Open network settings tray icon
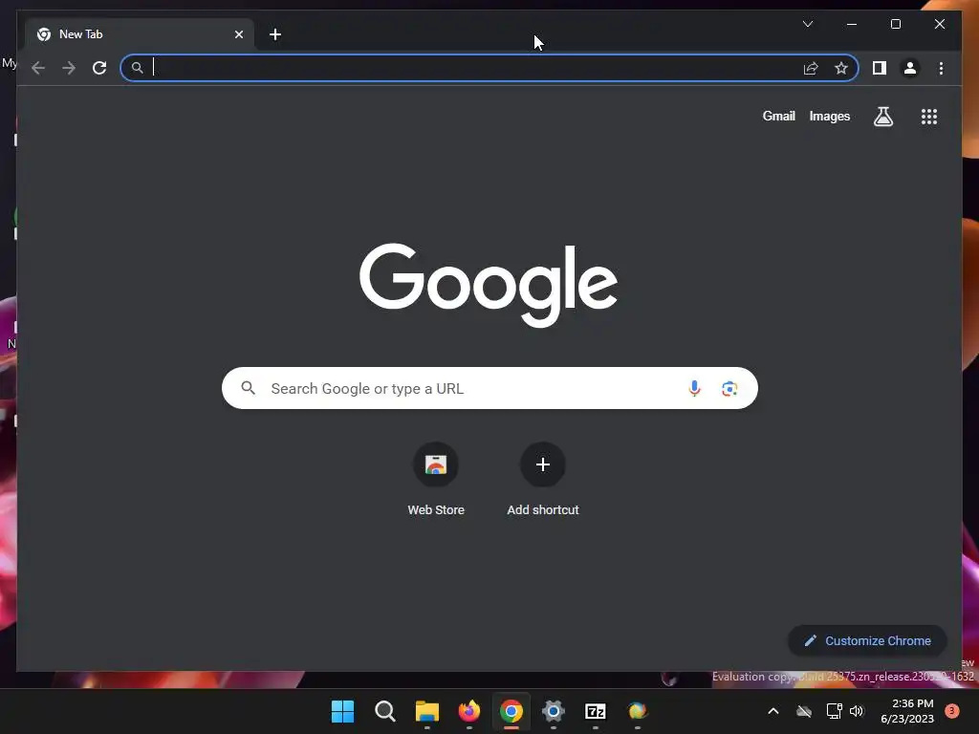The height and width of the screenshot is (734, 979). (834, 711)
